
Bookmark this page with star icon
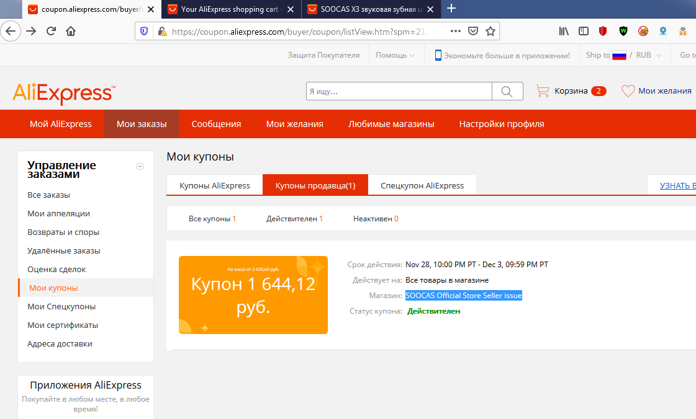click(x=490, y=31)
